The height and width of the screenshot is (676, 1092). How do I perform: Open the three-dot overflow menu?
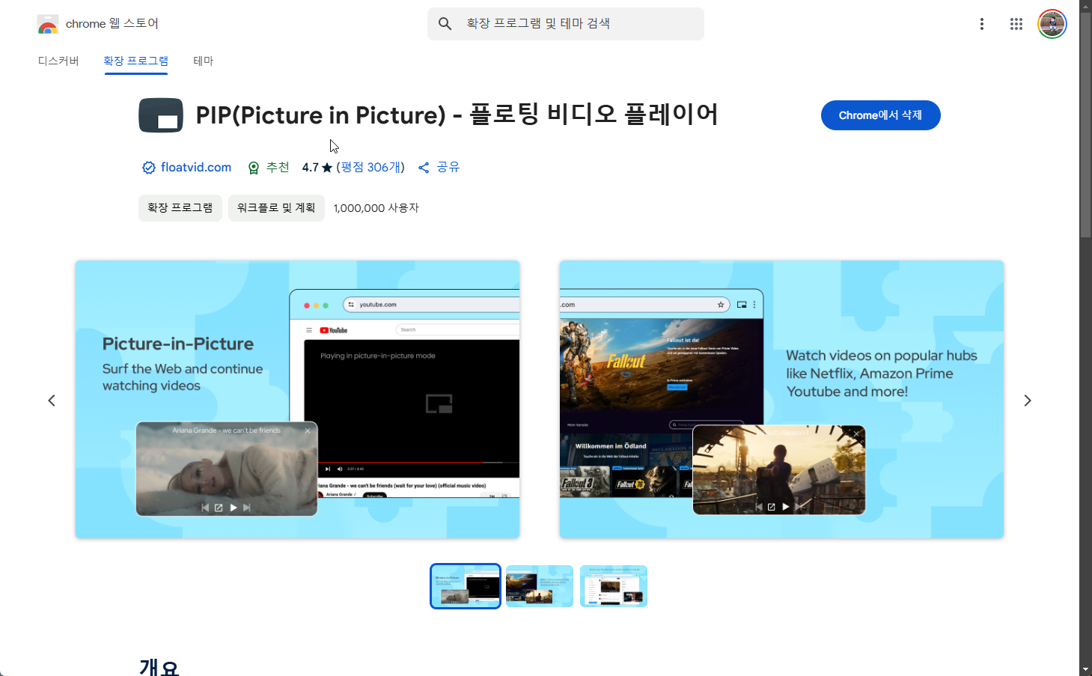coord(981,23)
